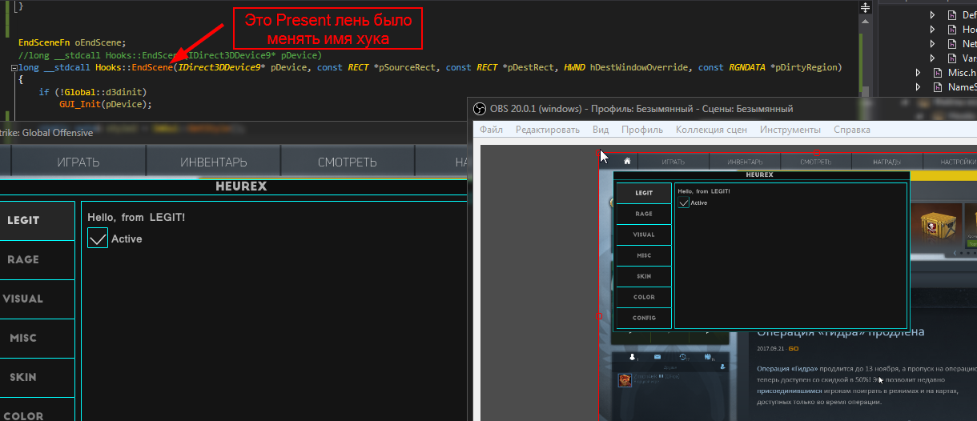977x421 pixels.
Task: Click the code editor scroll-up arrow
Action: tap(866, 21)
